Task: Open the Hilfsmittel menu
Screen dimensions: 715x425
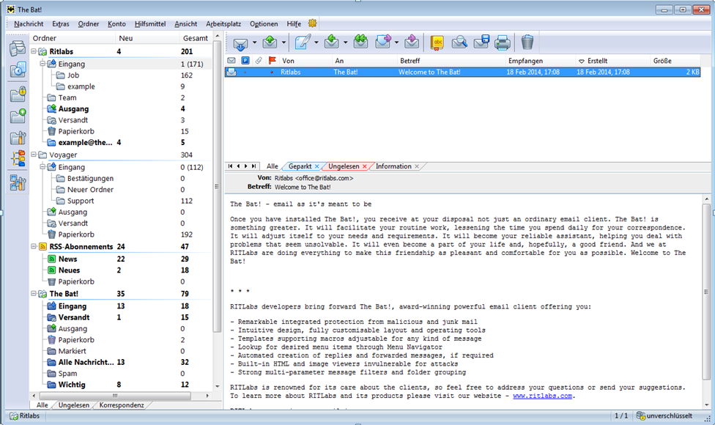Action: pyautogui.click(x=150, y=23)
